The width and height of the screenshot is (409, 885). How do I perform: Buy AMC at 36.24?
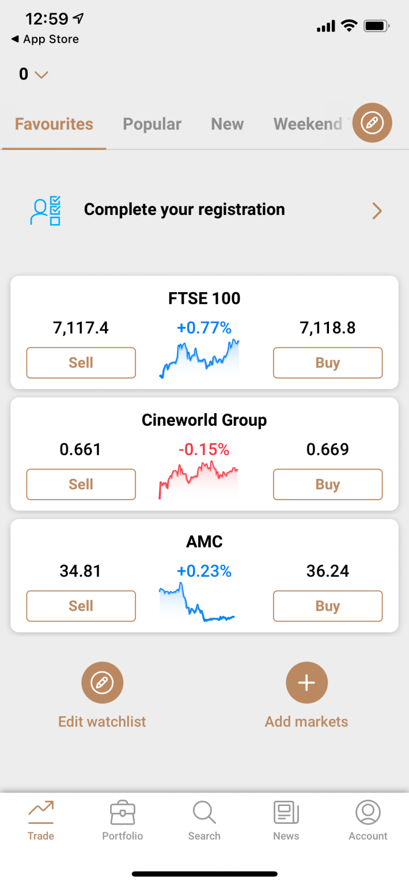(327, 606)
